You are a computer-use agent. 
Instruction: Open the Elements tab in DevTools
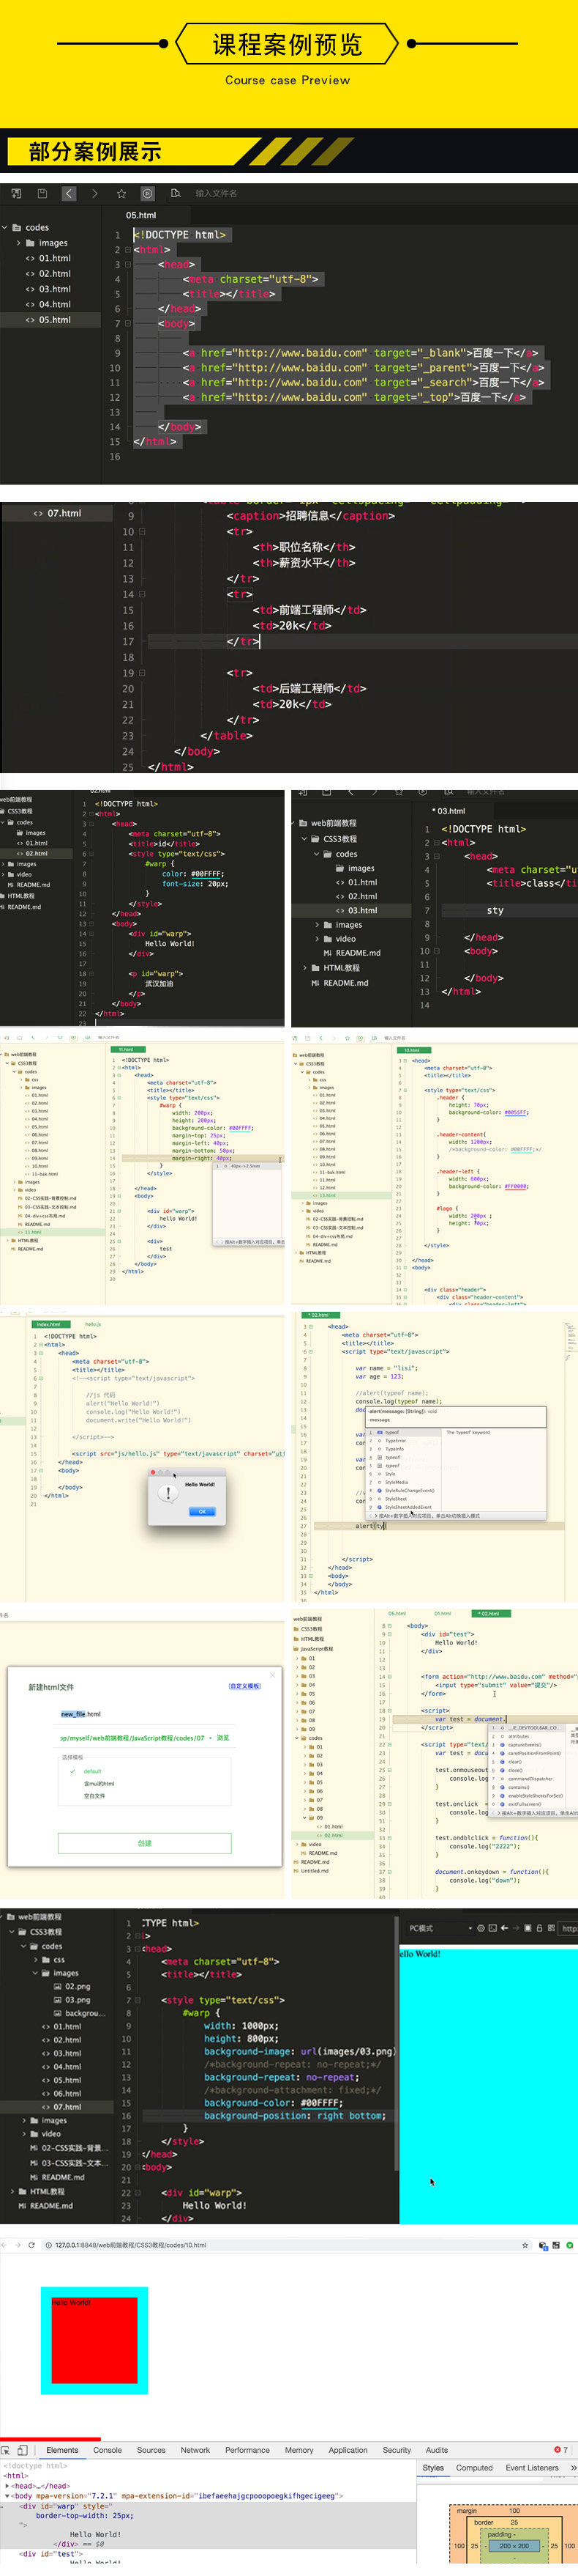coord(62,2451)
